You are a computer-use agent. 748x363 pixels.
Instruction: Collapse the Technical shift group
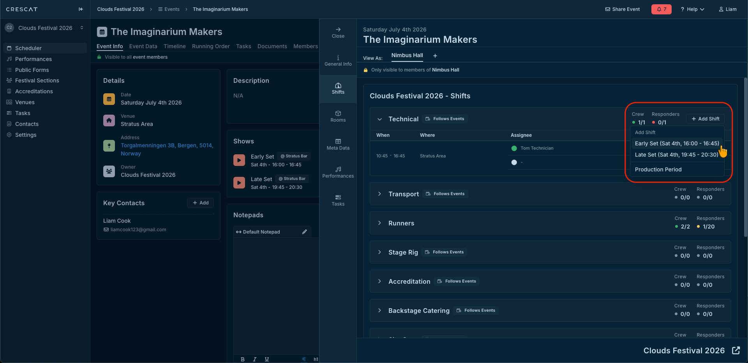[379, 119]
